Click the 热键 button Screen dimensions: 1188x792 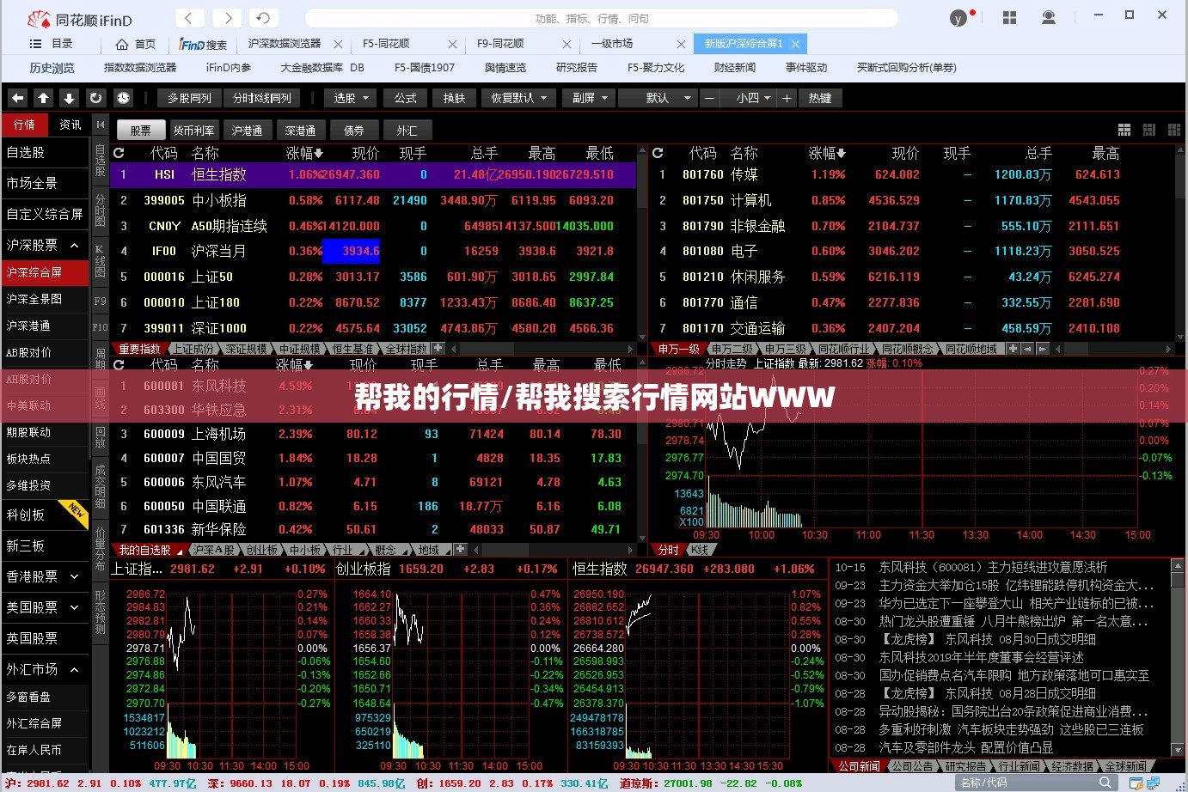pyautogui.click(x=820, y=98)
